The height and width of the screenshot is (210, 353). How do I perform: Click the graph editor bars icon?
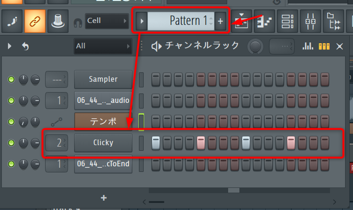tap(308, 46)
